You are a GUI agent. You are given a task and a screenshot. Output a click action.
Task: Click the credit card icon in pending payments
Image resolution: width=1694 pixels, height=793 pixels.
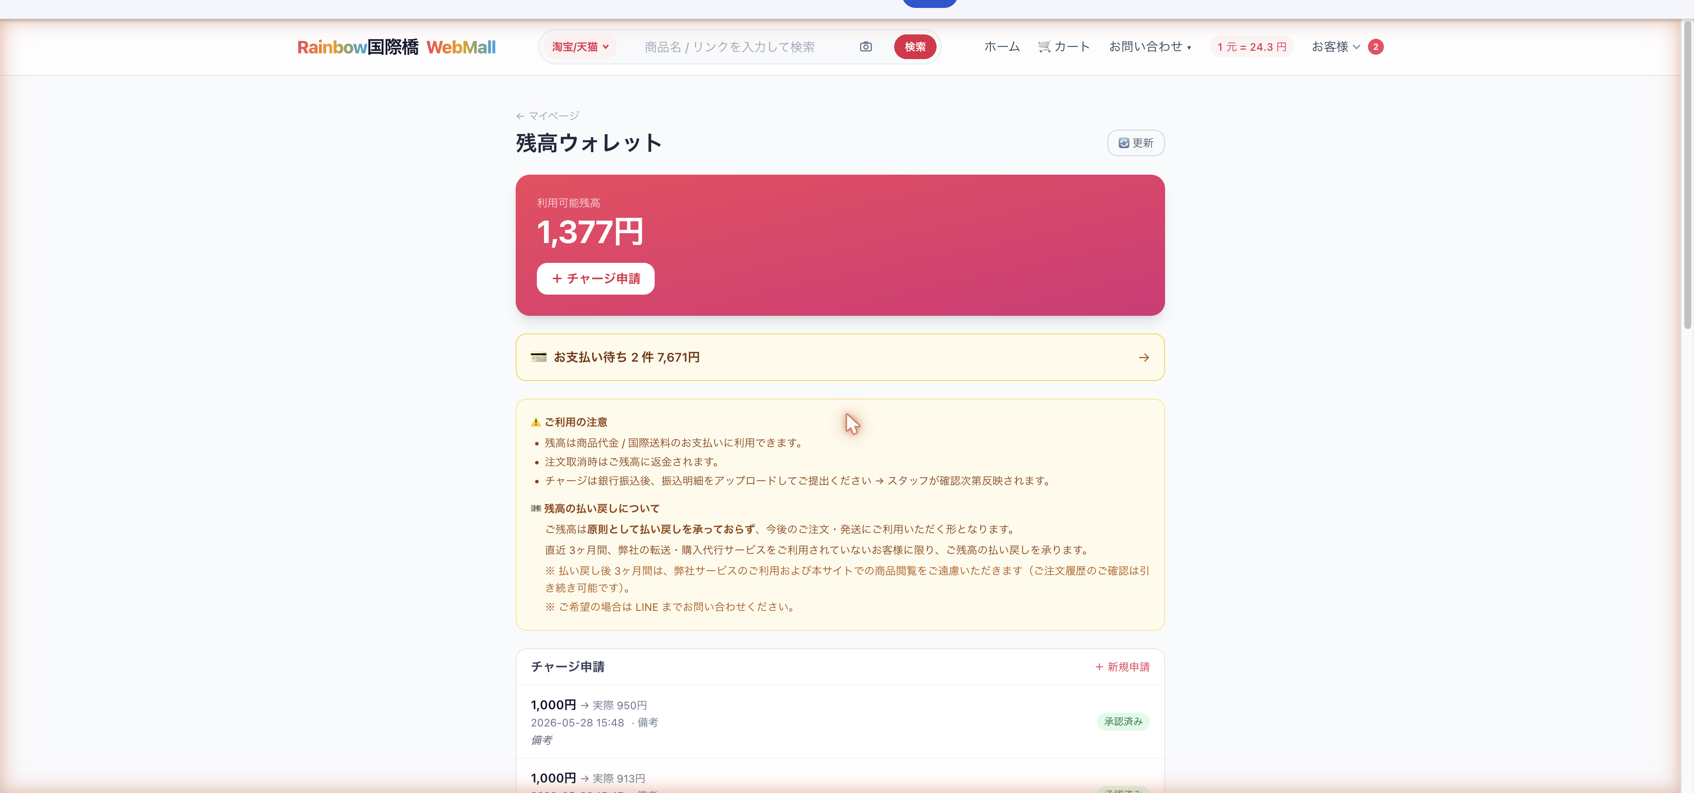click(539, 357)
